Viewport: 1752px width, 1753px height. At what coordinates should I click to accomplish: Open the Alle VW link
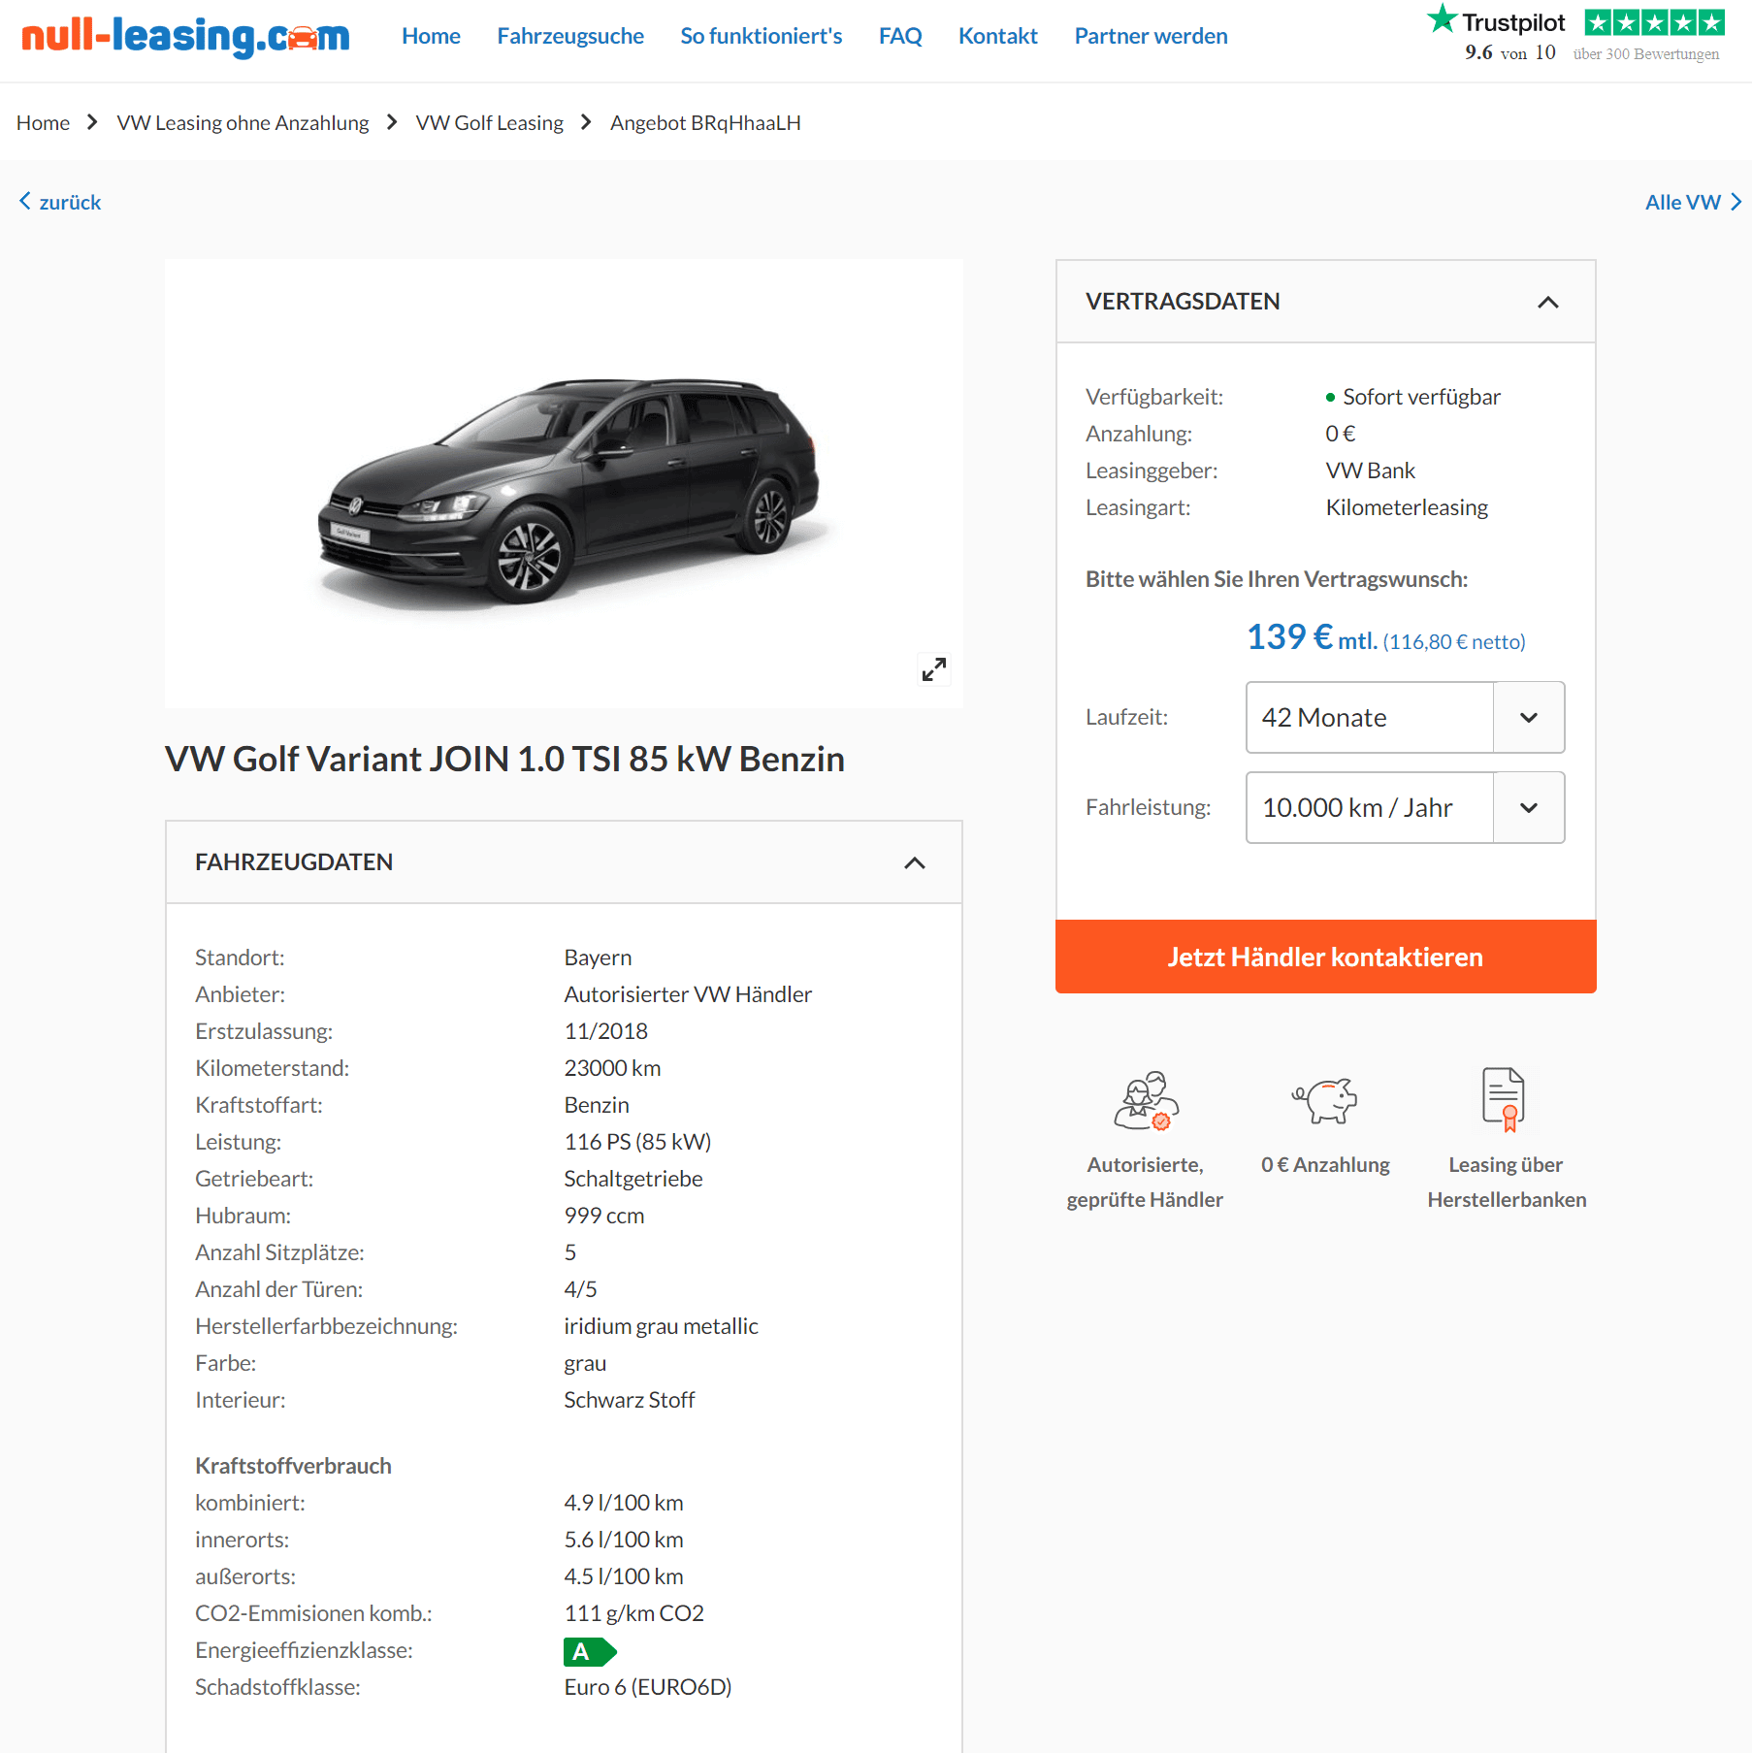(1693, 202)
